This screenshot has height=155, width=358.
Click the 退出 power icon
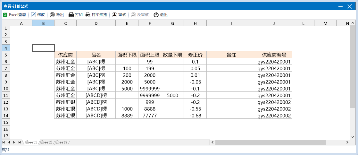tap(156, 15)
